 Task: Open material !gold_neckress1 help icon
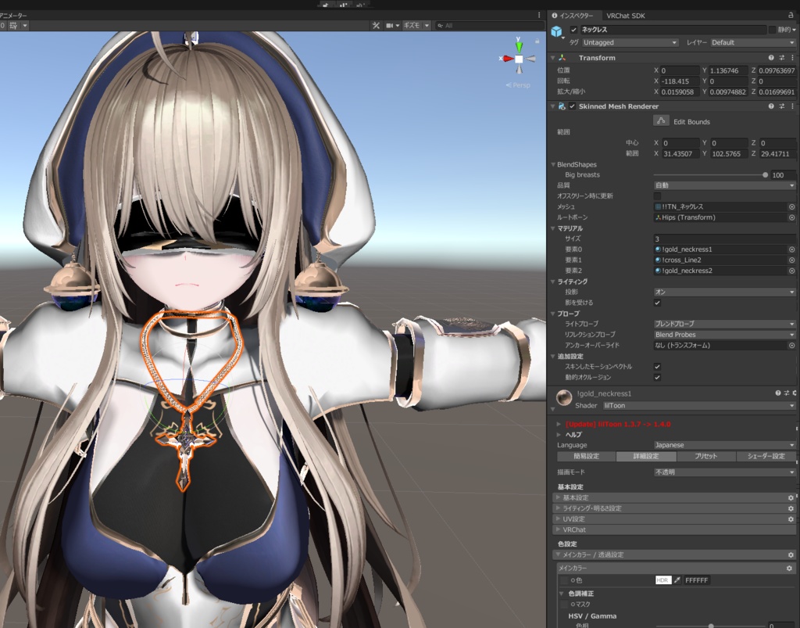click(x=778, y=393)
